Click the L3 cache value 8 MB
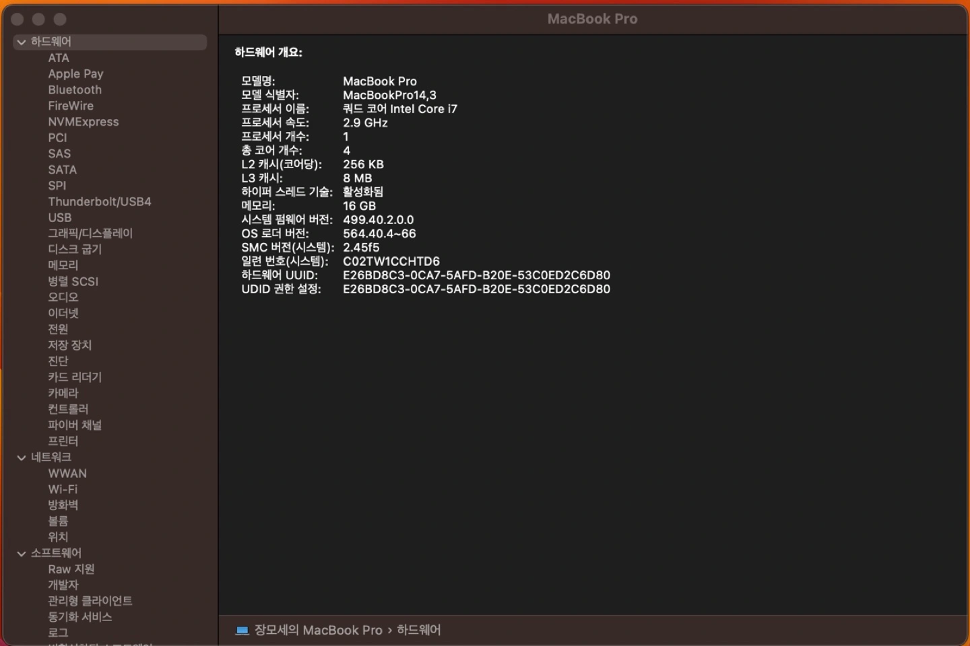 [357, 178]
